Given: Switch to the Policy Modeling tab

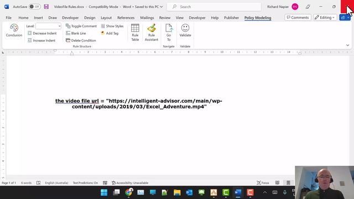Looking at the screenshot, I should coord(258,18).
